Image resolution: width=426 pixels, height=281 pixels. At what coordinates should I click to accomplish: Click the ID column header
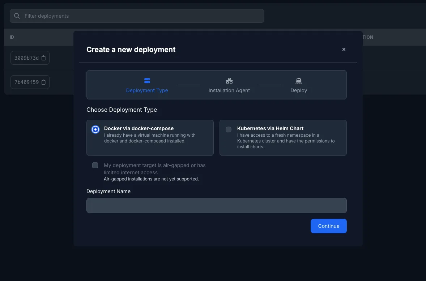tap(12, 37)
